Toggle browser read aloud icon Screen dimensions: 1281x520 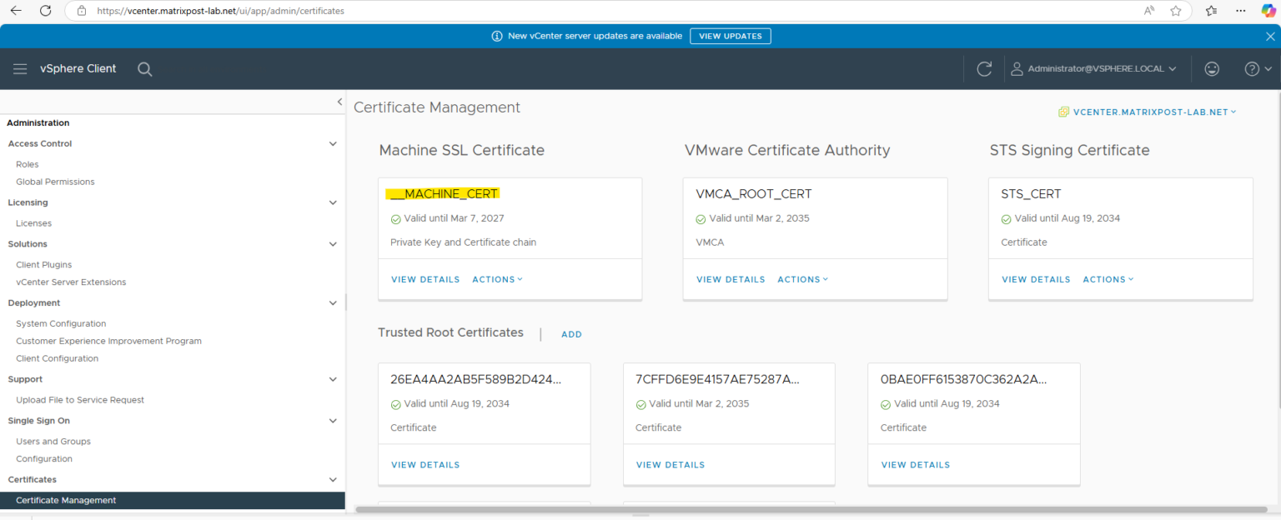pyautogui.click(x=1149, y=11)
